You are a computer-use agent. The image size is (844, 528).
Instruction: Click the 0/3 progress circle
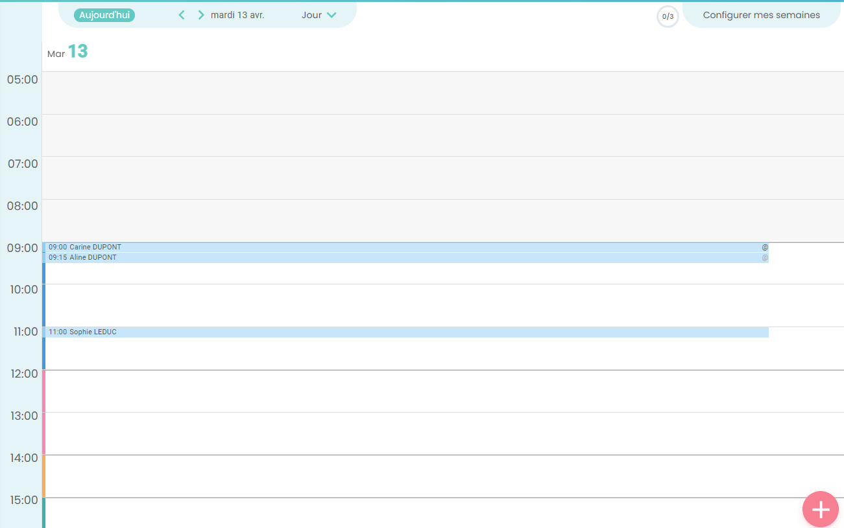668,17
